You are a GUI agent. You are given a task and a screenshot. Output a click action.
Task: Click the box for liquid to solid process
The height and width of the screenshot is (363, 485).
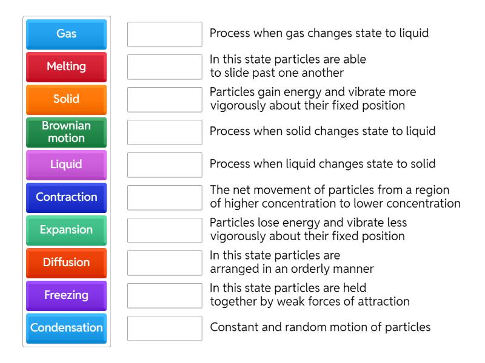[164, 165]
